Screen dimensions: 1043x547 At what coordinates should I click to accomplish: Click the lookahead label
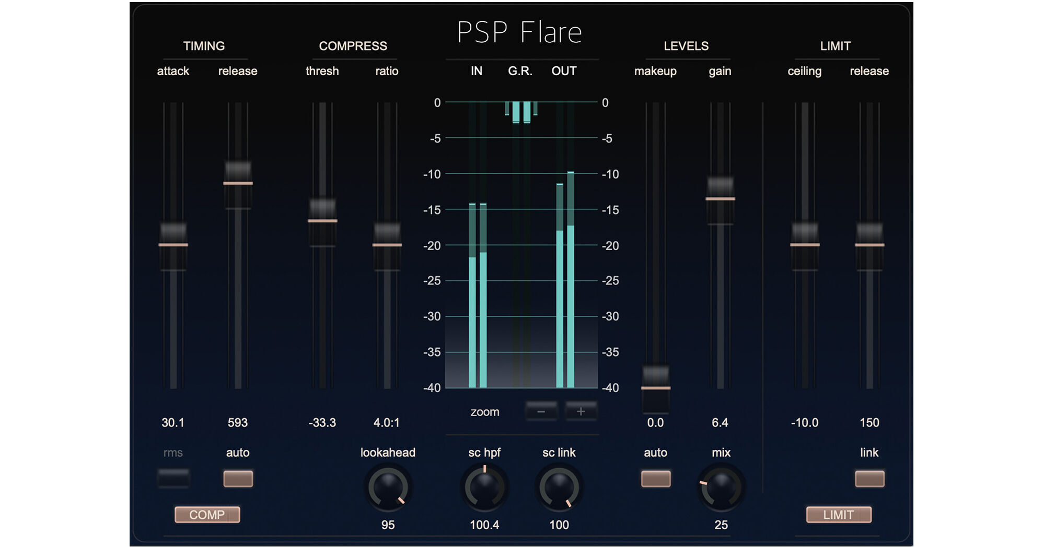388,453
